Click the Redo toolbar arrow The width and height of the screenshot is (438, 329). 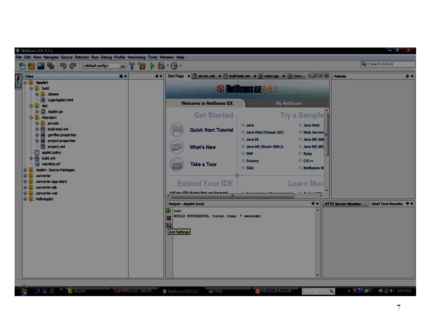click(x=73, y=66)
